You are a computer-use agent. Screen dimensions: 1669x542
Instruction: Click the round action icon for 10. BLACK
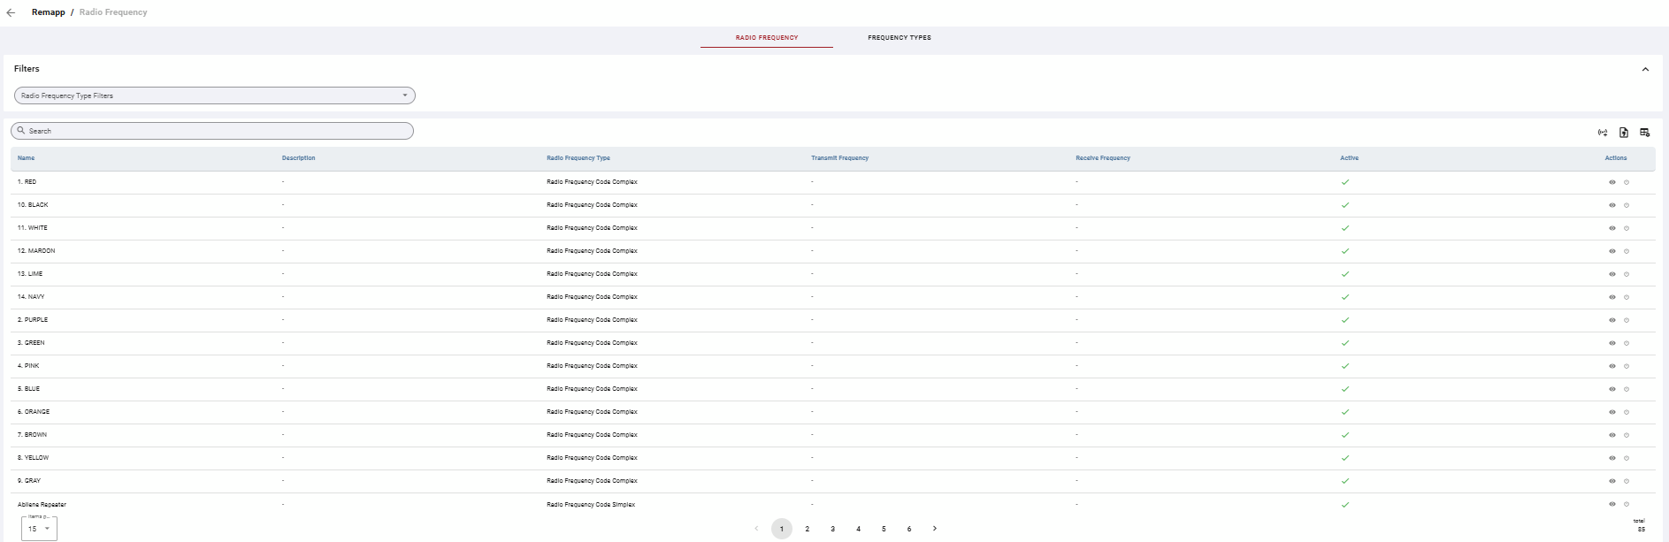1627,205
